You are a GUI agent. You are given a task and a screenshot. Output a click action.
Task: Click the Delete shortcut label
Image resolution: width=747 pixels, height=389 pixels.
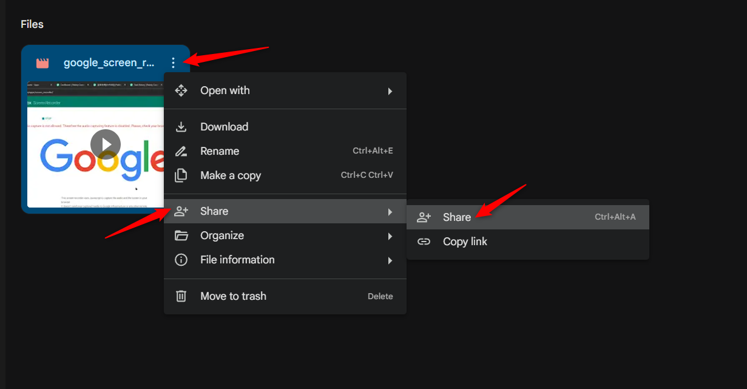point(380,296)
